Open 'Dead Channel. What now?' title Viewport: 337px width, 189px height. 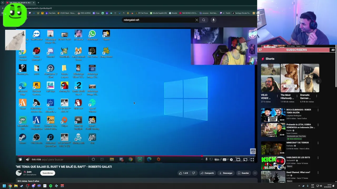(298, 172)
